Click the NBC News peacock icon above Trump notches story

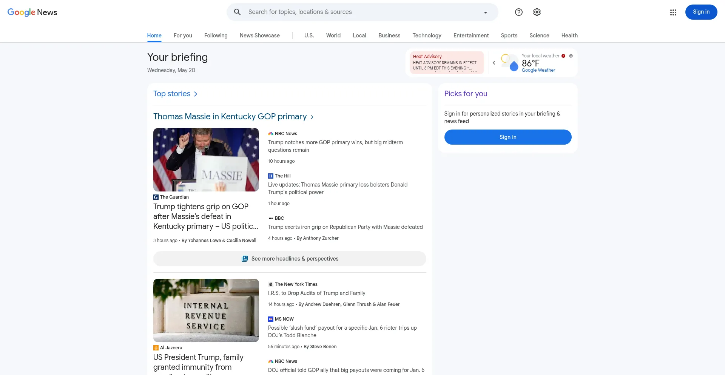271,134
